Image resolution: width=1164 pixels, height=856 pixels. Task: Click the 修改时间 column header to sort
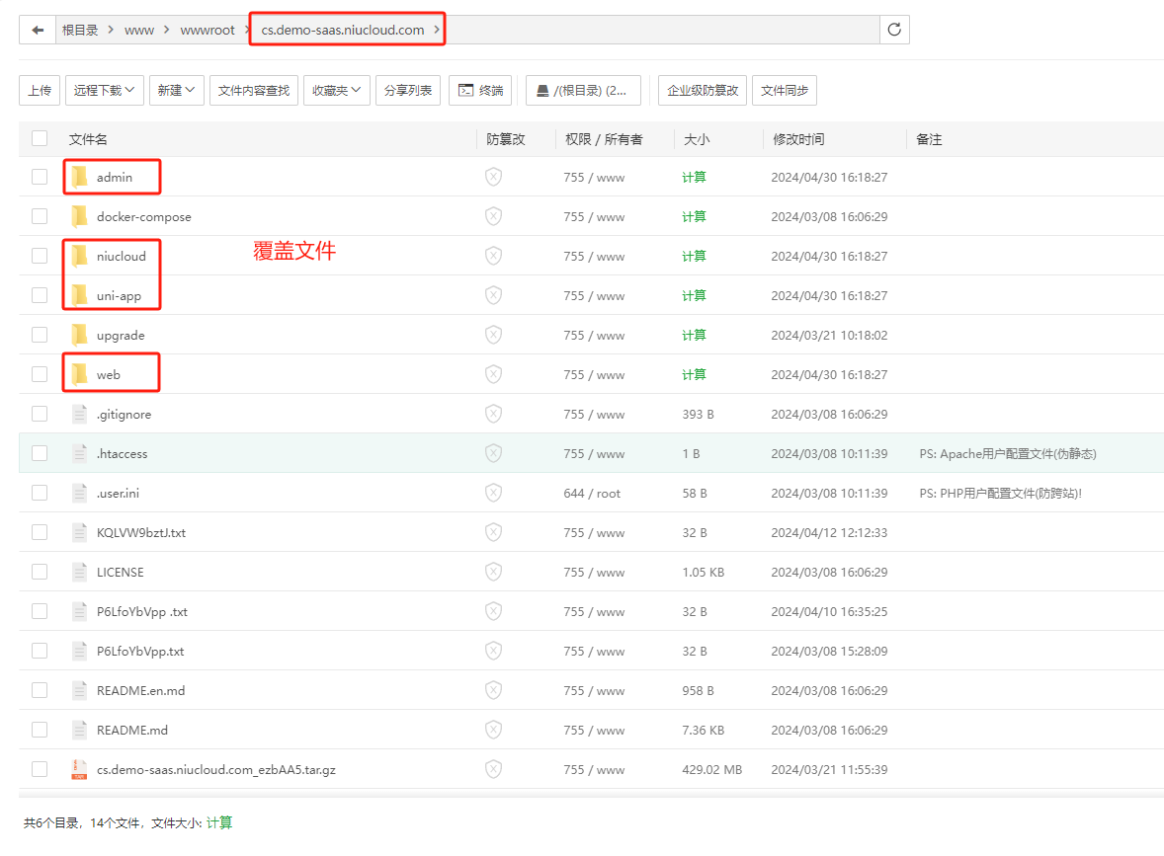pyautogui.click(x=798, y=139)
